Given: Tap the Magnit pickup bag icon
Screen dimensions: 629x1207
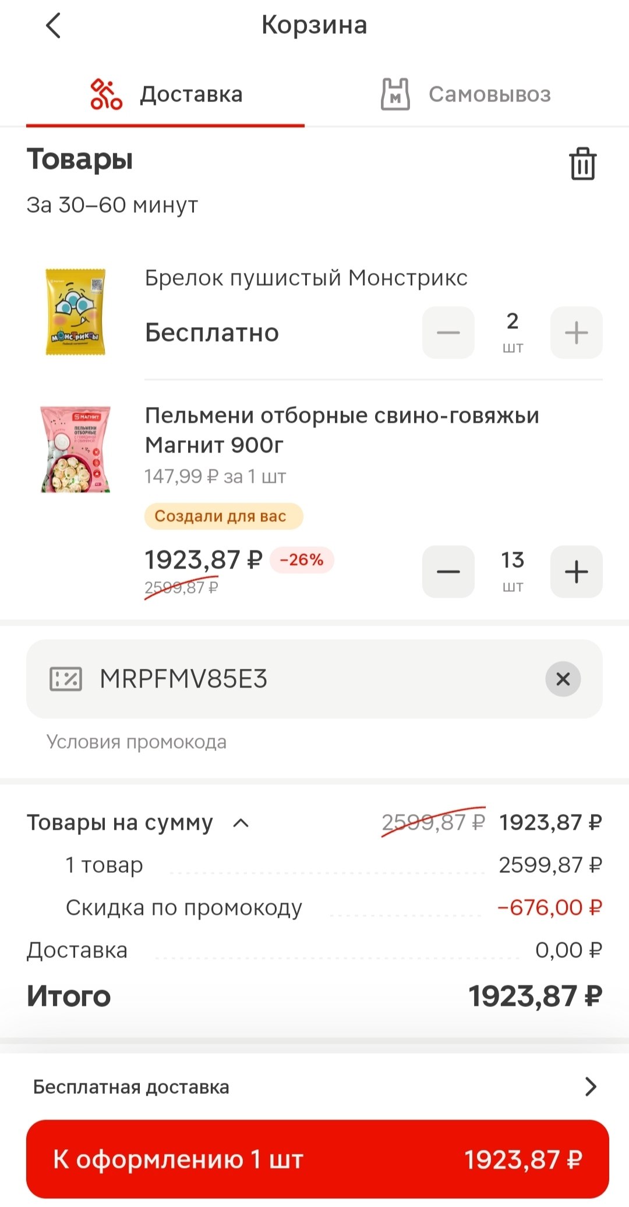Looking at the screenshot, I should tap(395, 94).
